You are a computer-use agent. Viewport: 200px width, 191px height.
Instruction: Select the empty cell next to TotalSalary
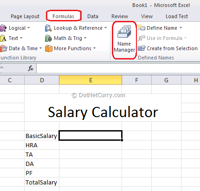(x=90, y=182)
